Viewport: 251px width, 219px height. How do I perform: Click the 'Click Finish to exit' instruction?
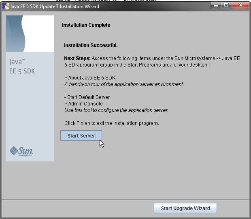[111, 123]
